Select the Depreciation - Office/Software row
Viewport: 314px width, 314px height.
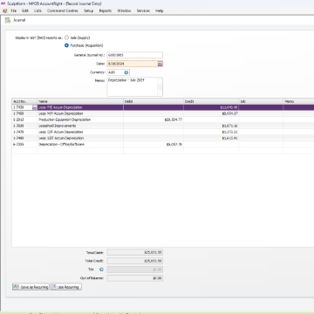pos(163,144)
